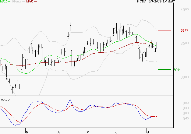Image resolution: width=191 pixels, height=134 pixels.
Task: Click the 3500 price axis label
Action: pyautogui.click(x=185, y=43)
